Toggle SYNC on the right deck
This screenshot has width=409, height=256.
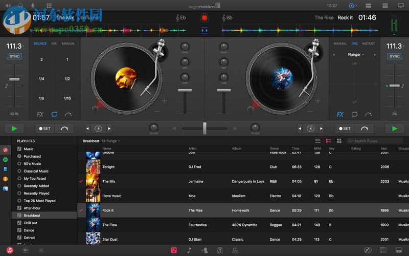click(394, 56)
